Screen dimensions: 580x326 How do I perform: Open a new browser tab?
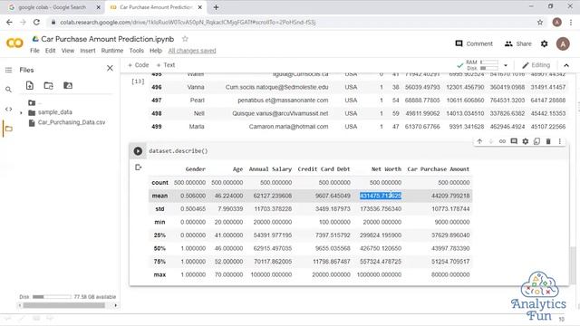[216, 7]
